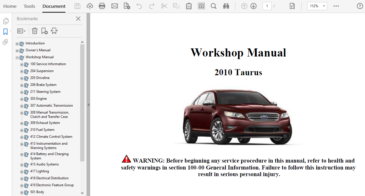This screenshot has height=196, width=365.
Task: Switch to the Home tab
Action: (x=10, y=6)
